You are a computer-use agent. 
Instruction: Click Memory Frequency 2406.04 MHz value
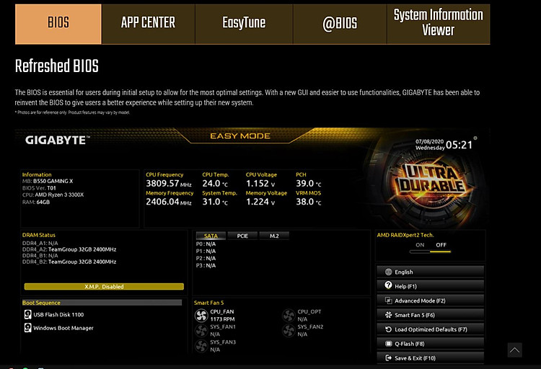(169, 202)
